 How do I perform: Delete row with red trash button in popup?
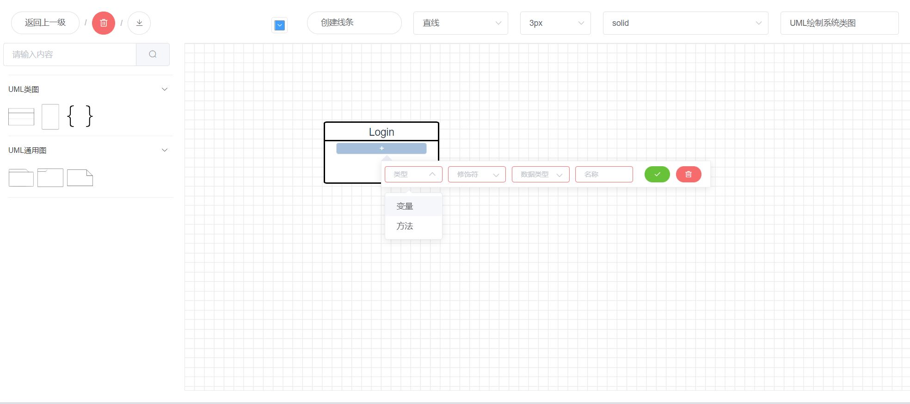688,174
